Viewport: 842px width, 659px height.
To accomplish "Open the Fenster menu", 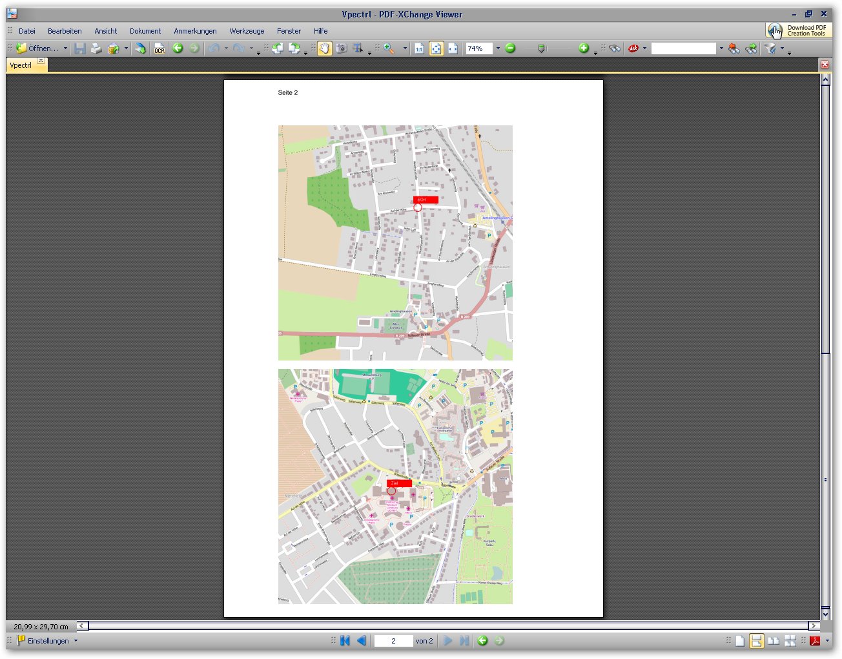I will tap(289, 31).
